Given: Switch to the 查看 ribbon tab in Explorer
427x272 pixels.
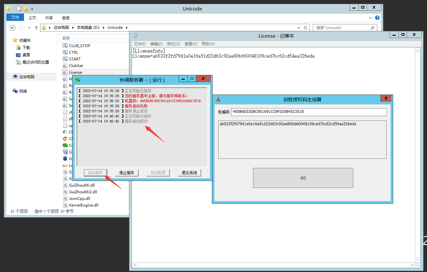Looking at the screenshot, I should [x=66, y=18].
